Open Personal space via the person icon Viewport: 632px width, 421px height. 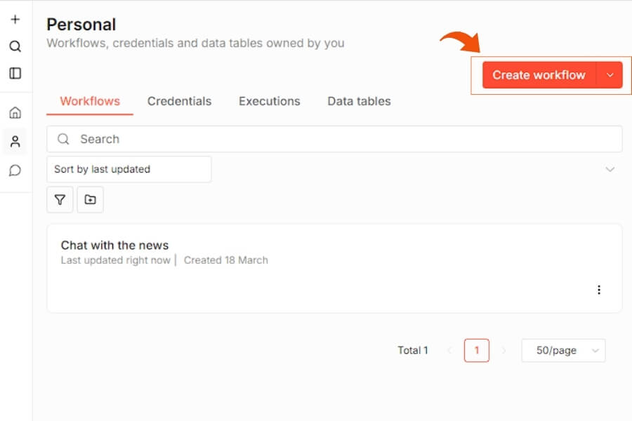[x=15, y=142]
